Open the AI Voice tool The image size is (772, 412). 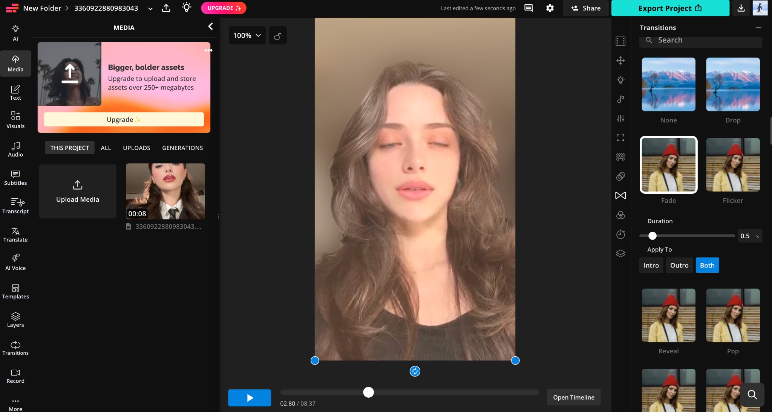click(15, 263)
